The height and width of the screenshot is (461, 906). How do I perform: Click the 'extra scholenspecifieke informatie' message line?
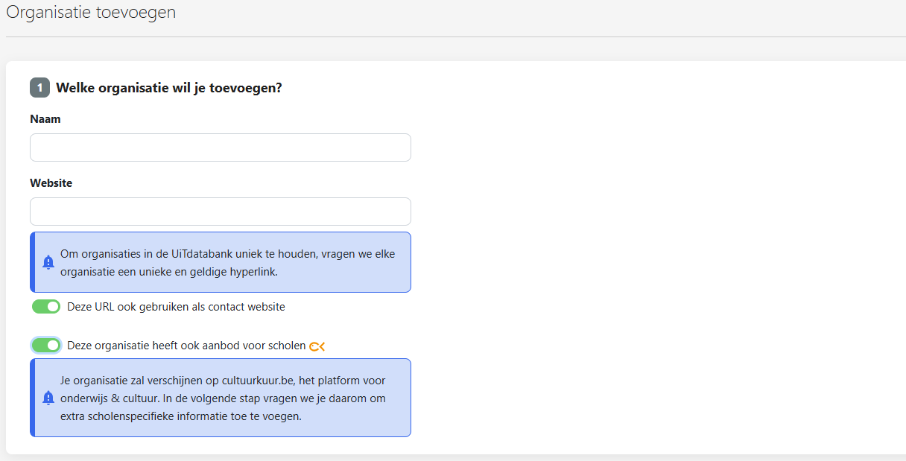click(x=181, y=416)
